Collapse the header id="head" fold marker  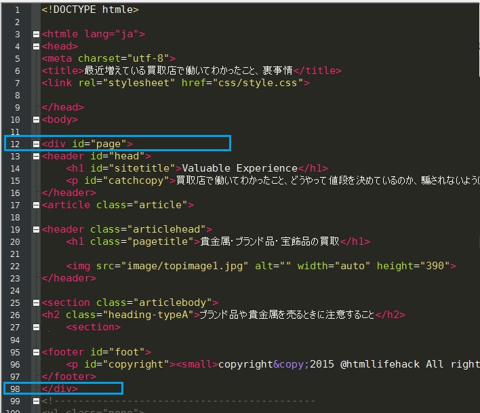click(36, 157)
